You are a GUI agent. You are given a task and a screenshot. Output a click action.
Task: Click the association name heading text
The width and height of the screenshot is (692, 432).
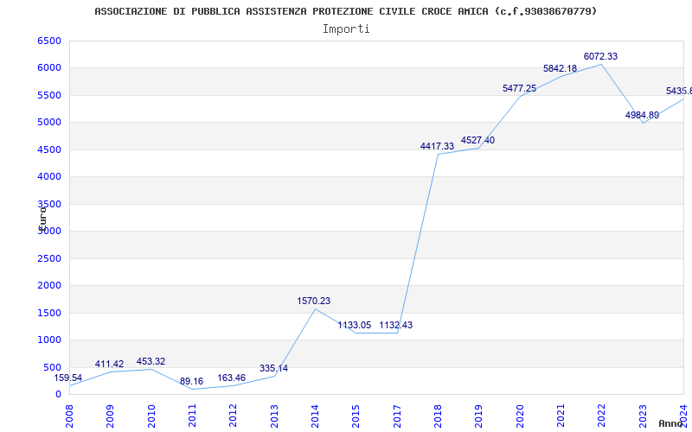[x=345, y=11]
